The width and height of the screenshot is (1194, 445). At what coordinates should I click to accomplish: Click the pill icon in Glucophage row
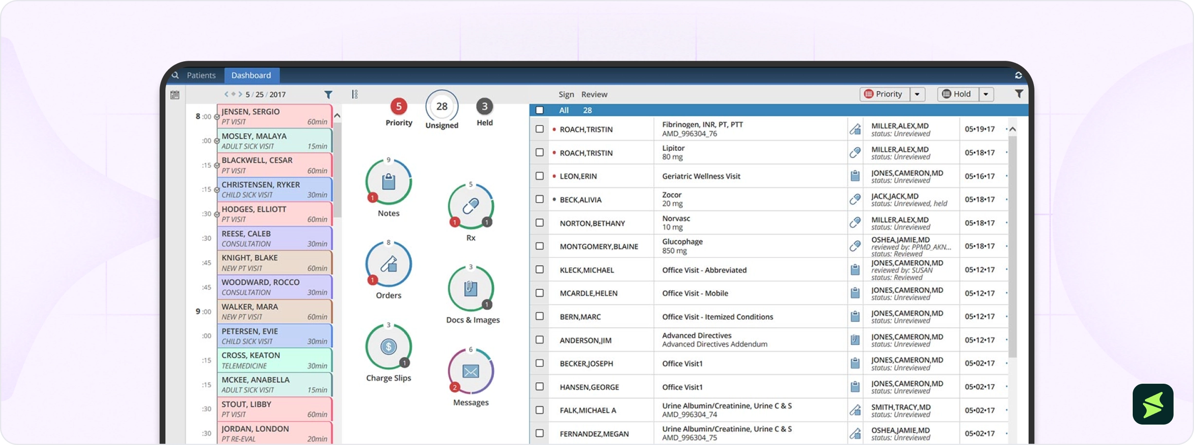click(x=855, y=246)
